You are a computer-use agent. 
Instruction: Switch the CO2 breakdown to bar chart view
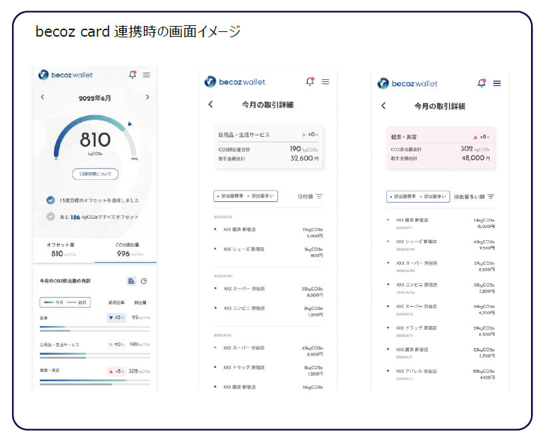tap(131, 281)
